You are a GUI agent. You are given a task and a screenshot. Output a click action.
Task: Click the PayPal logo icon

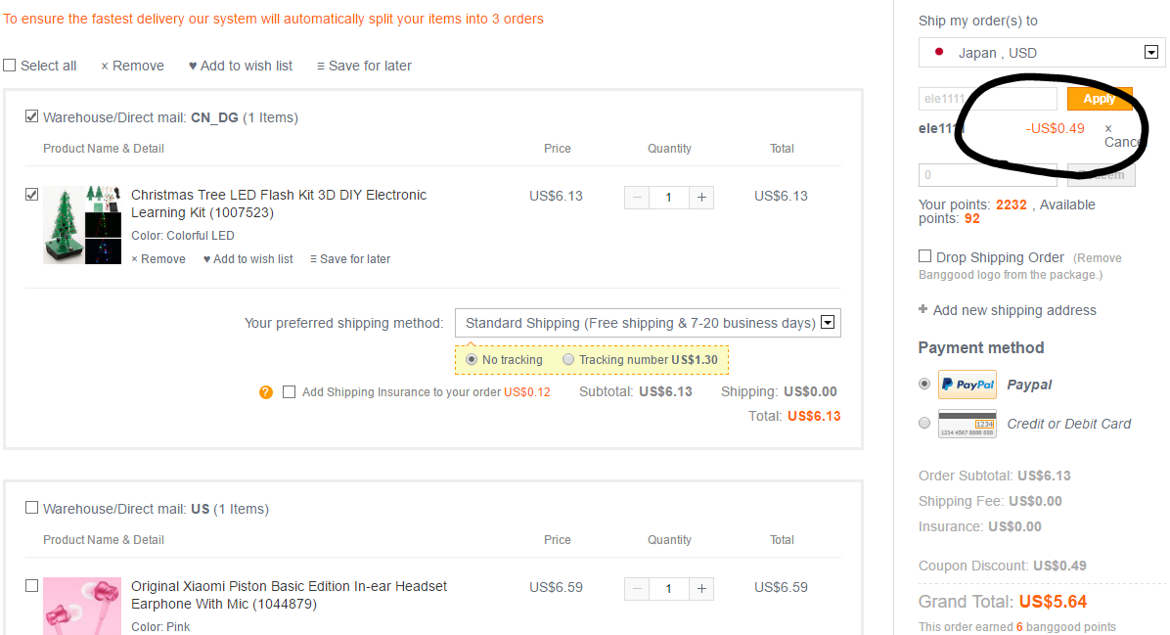[967, 385]
